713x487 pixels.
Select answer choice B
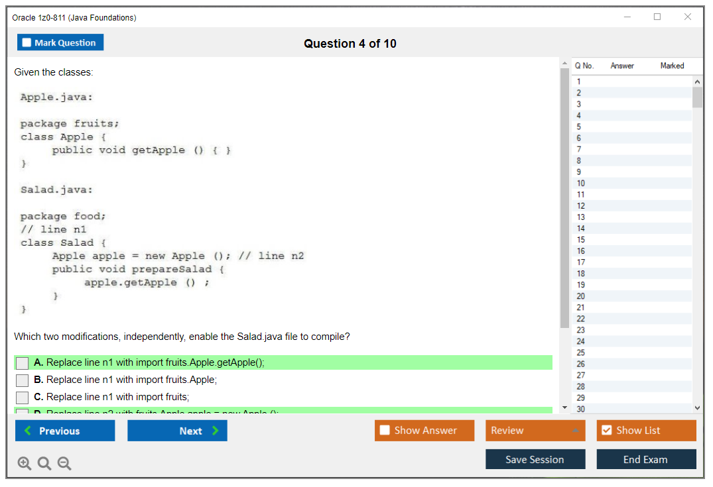tap(22, 380)
